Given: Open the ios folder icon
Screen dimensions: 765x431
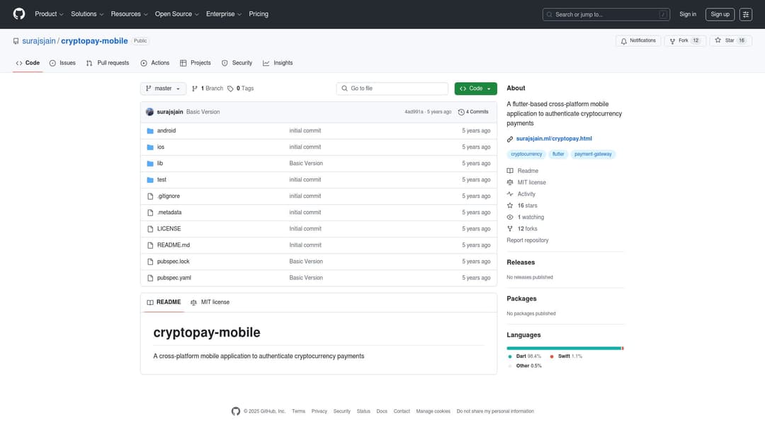Looking at the screenshot, I should click(x=150, y=147).
